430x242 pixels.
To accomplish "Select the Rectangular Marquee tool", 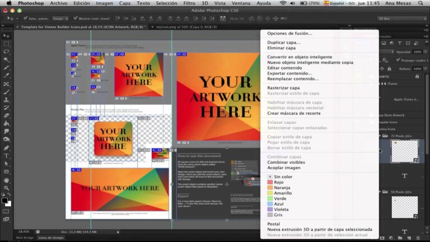I will point(6,43).
